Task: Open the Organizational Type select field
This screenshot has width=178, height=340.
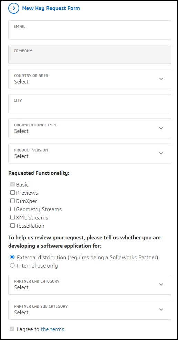Action: [90, 128]
